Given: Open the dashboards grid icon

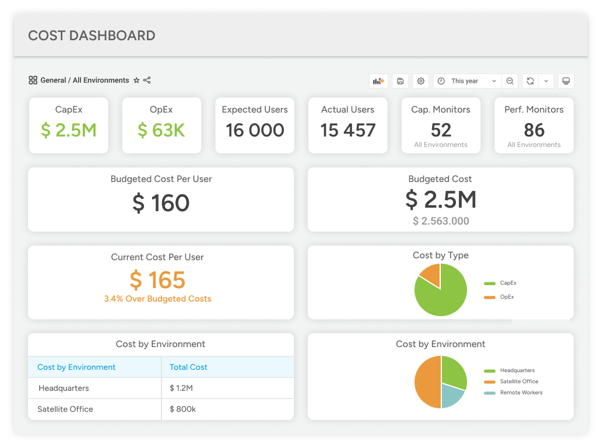Looking at the screenshot, I should point(33,80).
